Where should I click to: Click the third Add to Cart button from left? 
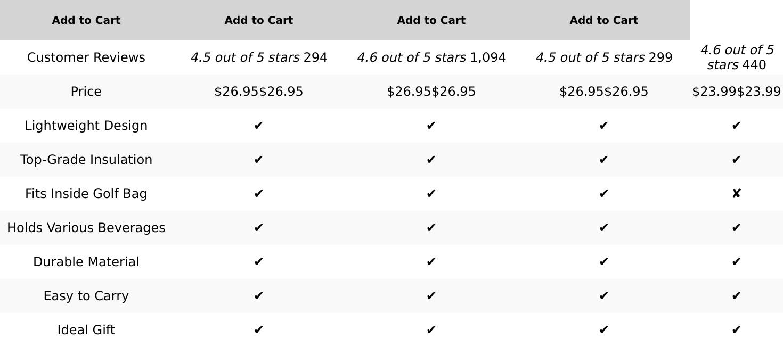tap(431, 20)
